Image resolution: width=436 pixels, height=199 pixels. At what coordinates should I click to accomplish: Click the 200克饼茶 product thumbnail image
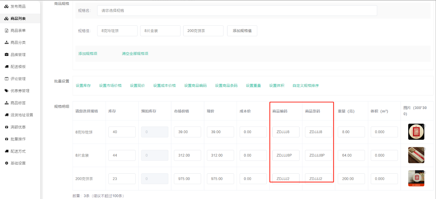click(x=416, y=178)
